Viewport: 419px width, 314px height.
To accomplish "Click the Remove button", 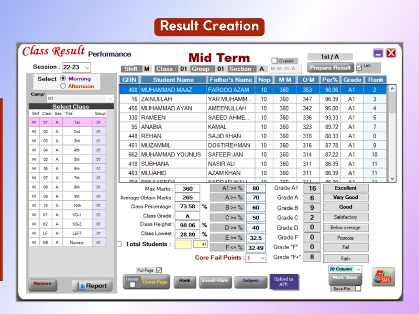I will point(42,284).
